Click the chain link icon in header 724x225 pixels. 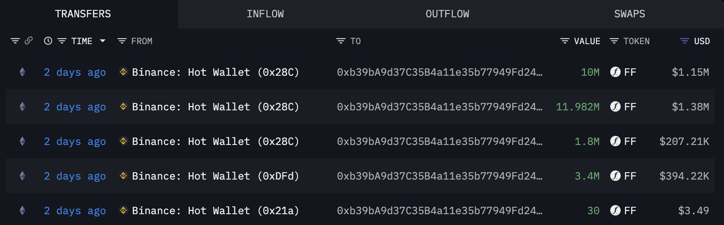pyautogui.click(x=29, y=41)
